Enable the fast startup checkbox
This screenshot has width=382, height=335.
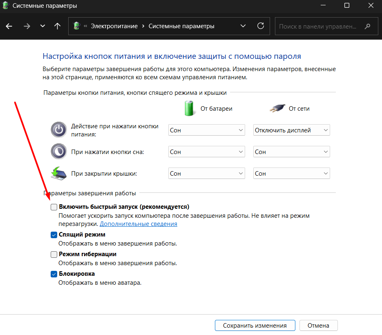(54, 207)
